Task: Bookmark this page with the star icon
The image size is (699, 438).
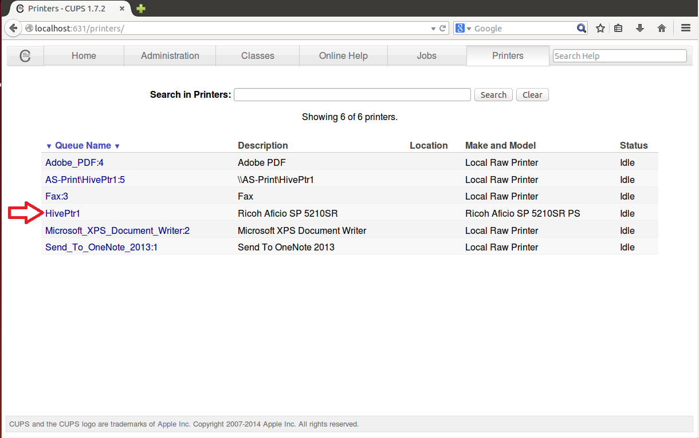Action: [600, 28]
